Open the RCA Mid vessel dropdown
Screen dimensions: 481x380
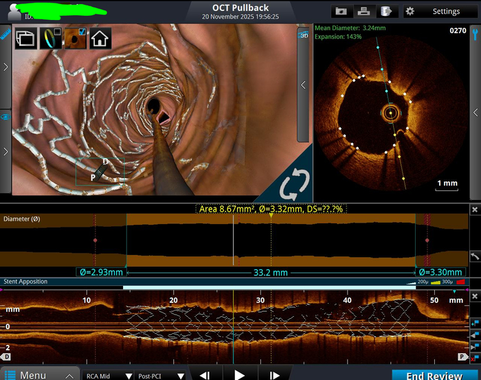click(108, 376)
